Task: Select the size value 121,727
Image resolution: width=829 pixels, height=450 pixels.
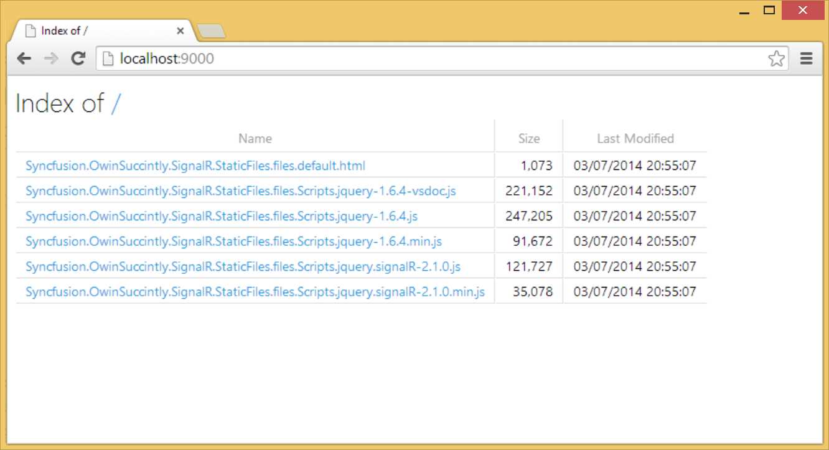Action: coord(529,266)
